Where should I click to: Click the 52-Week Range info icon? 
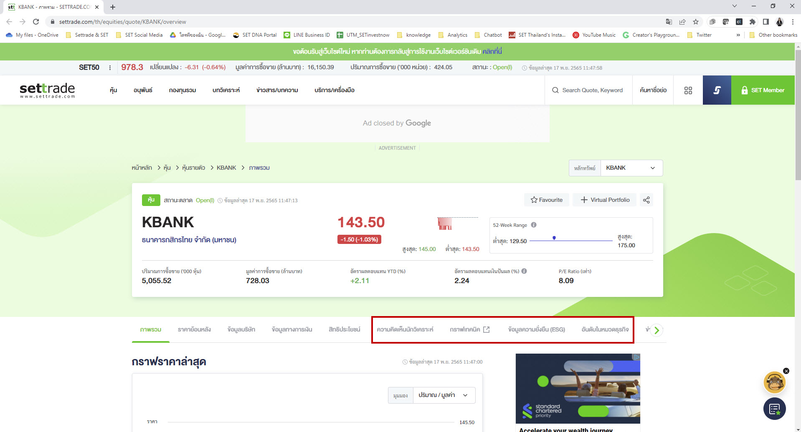533,225
